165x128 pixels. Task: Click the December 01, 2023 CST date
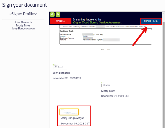(115, 96)
